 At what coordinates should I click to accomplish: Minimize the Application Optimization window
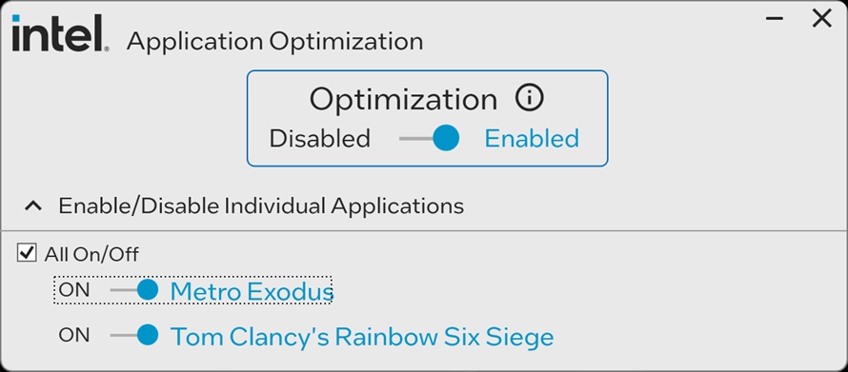click(x=775, y=19)
